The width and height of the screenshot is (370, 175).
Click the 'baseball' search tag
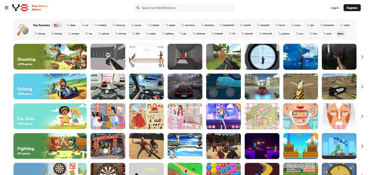click(x=264, y=25)
